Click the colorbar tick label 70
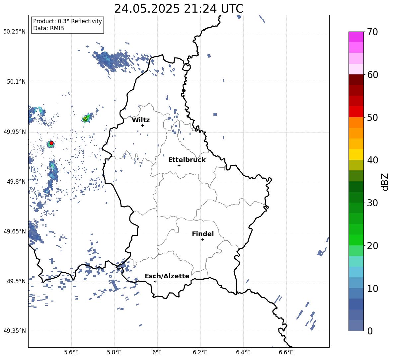The height and width of the screenshot is (359, 393). [x=372, y=32]
